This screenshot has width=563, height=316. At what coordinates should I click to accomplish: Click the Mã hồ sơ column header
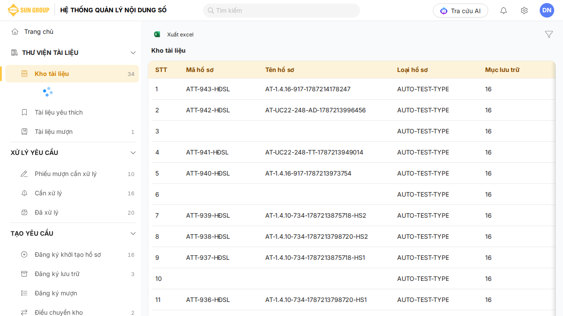coord(200,70)
